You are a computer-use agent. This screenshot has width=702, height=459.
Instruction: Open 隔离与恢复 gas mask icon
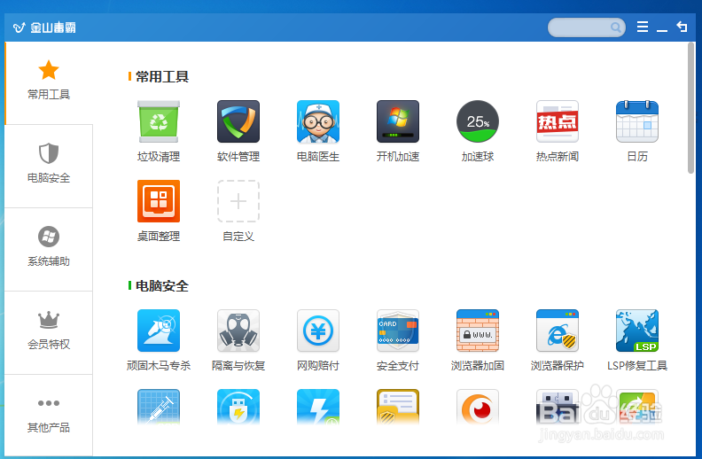(x=238, y=331)
